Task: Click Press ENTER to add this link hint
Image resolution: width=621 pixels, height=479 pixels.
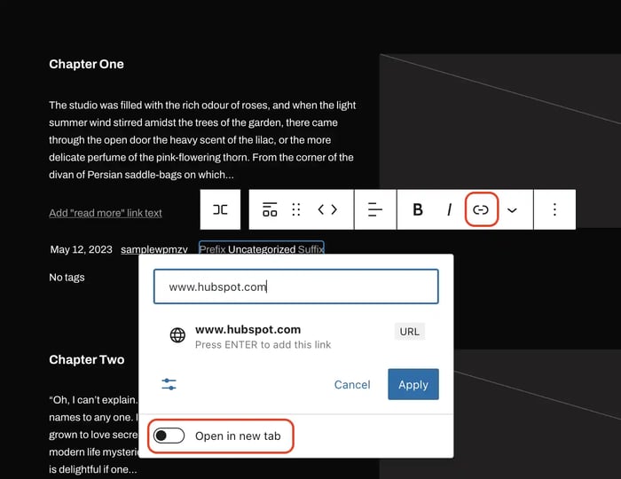Action: [263, 345]
